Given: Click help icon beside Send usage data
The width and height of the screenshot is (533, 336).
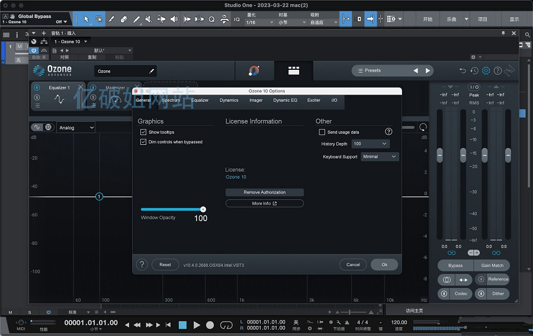Looking at the screenshot, I should (x=388, y=132).
